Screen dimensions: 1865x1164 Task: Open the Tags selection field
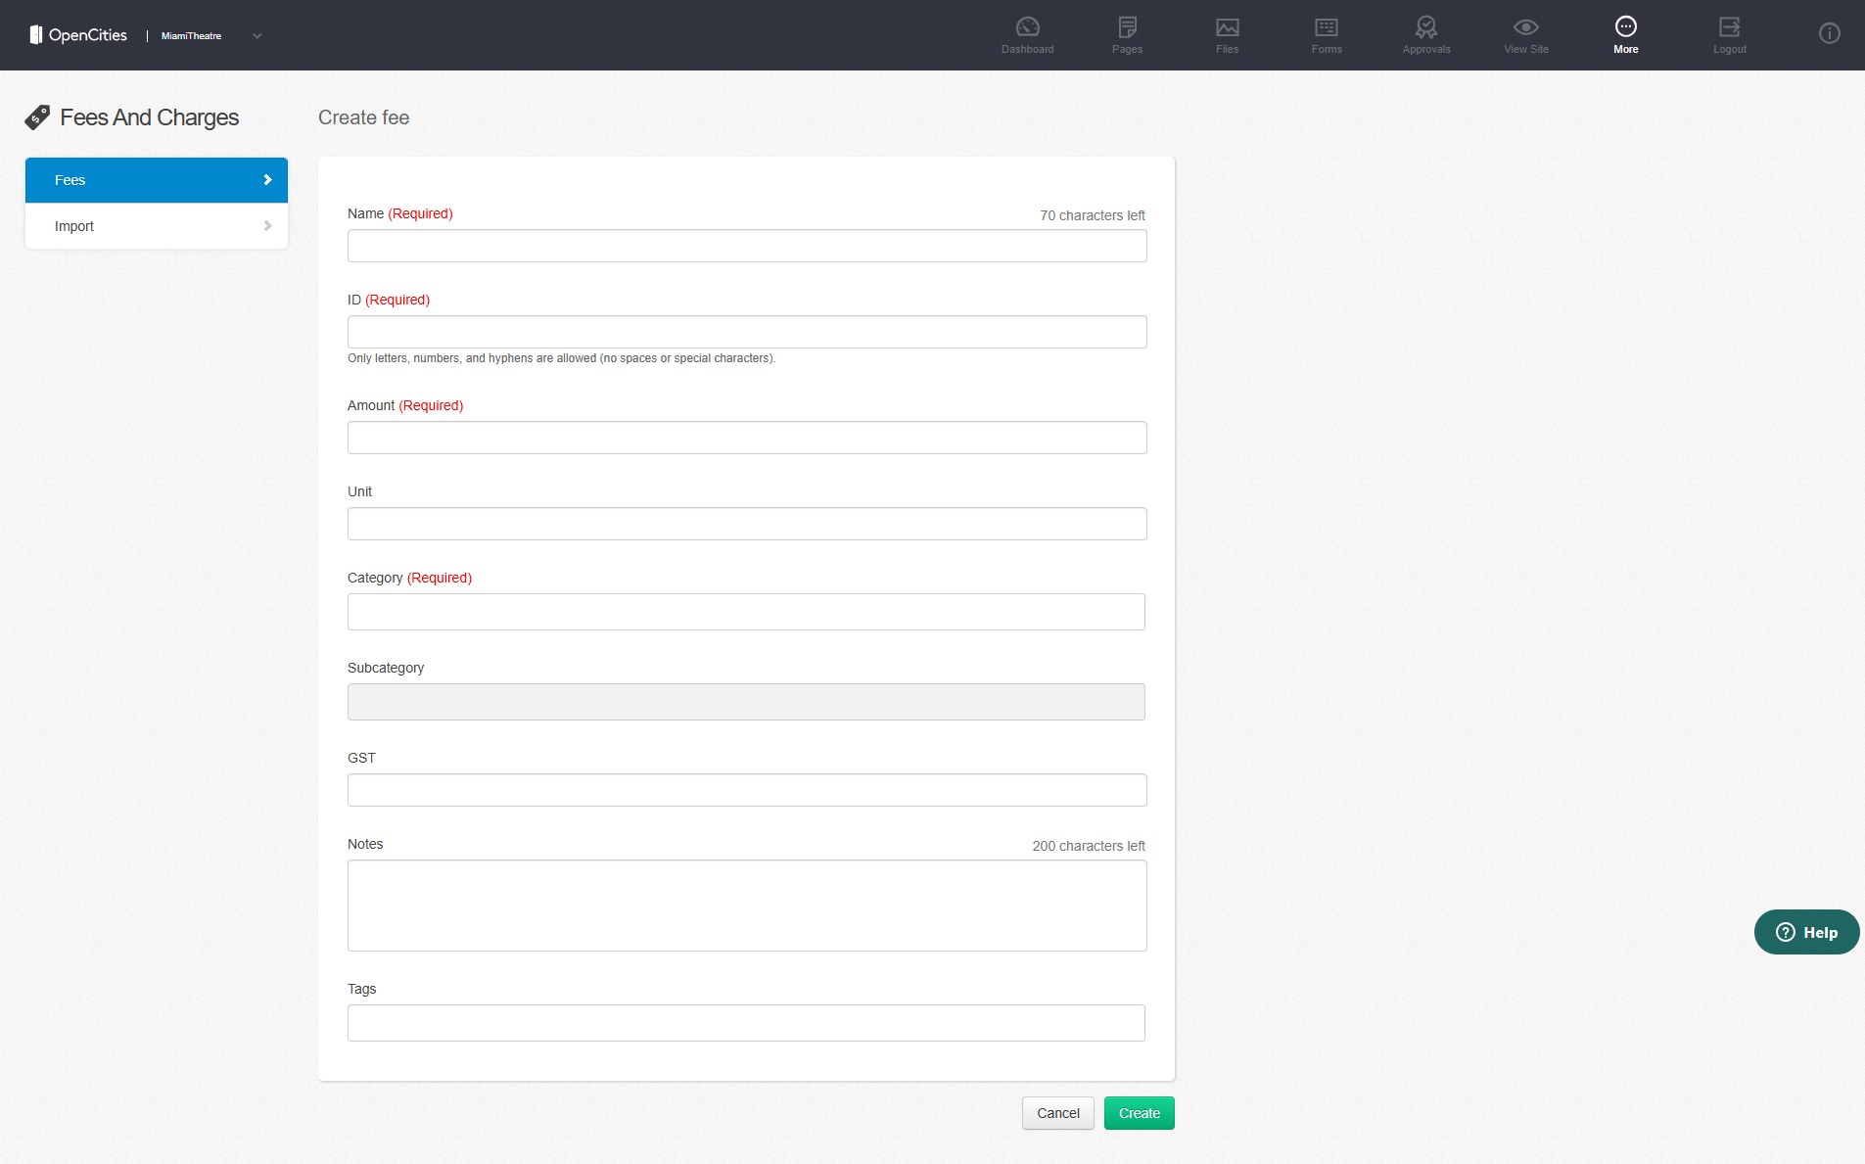(x=746, y=1023)
